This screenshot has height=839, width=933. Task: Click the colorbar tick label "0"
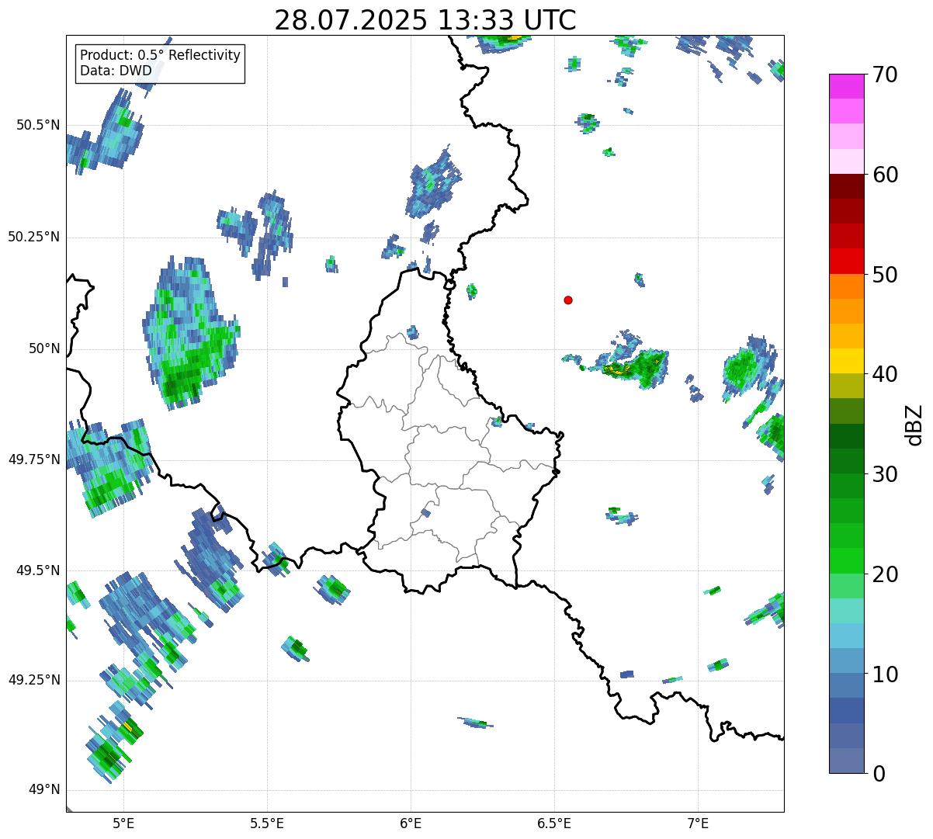879,774
